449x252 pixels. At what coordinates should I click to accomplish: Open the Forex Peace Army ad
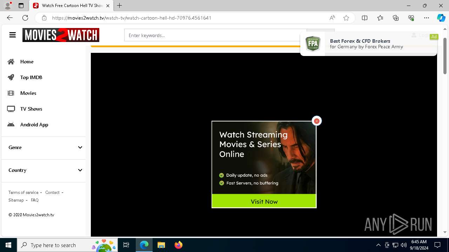click(x=369, y=44)
